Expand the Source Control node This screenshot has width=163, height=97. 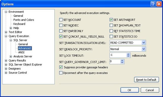point(6,73)
